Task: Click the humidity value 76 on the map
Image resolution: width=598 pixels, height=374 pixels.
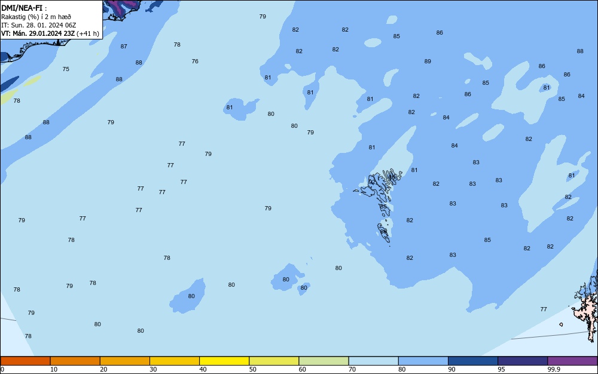Action: click(195, 62)
